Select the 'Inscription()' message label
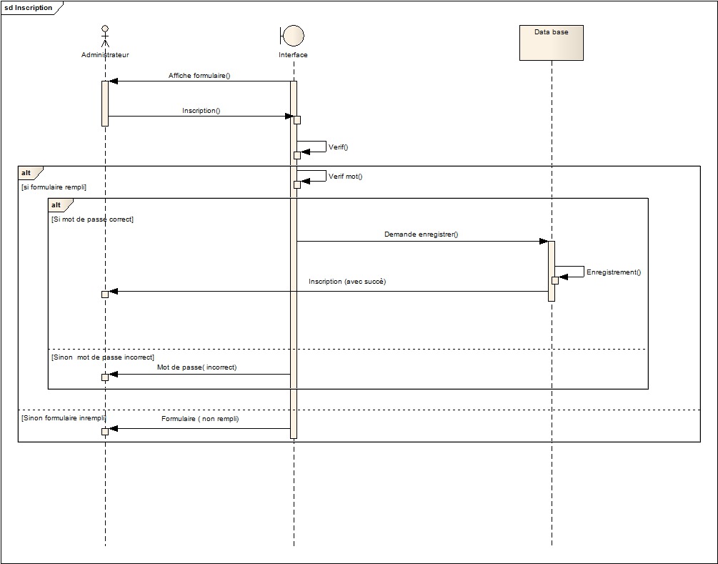The width and height of the screenshot is (718, 564). [x=201, y=110]
